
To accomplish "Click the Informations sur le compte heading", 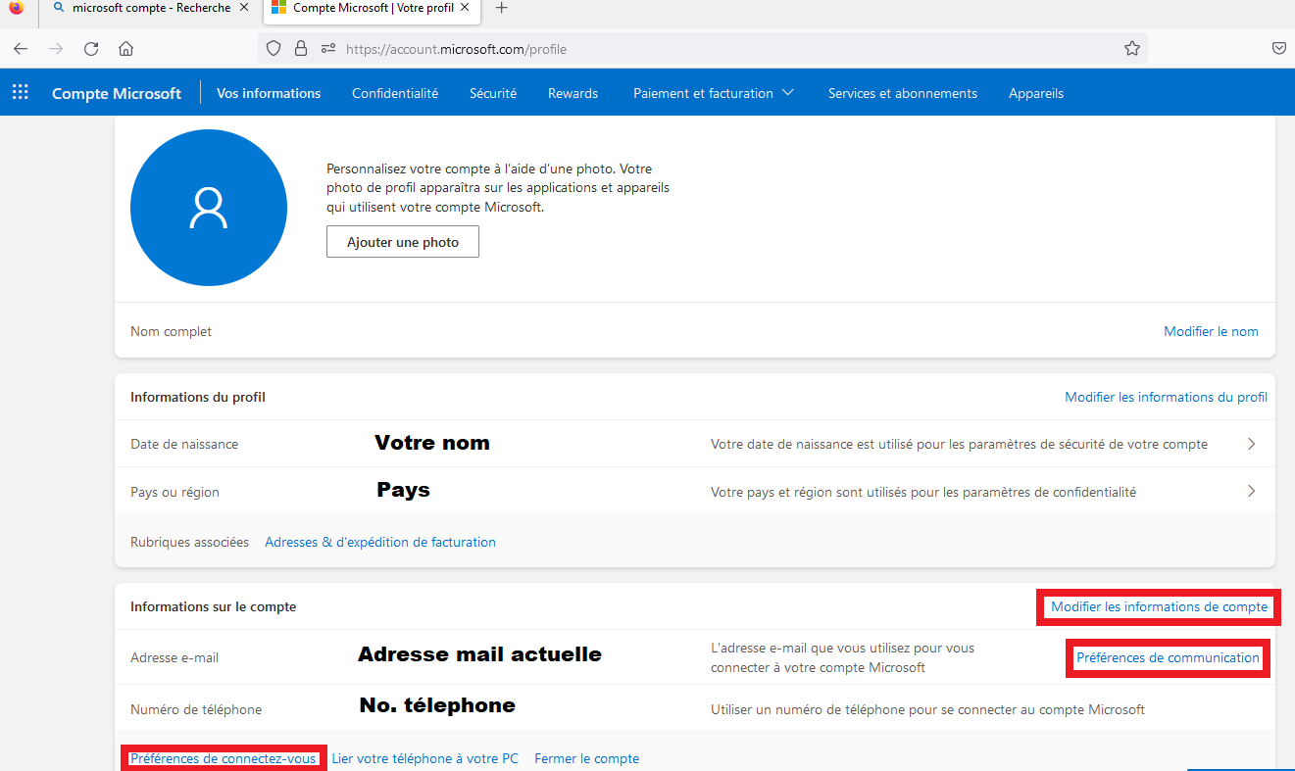I will tap(213, 606).
